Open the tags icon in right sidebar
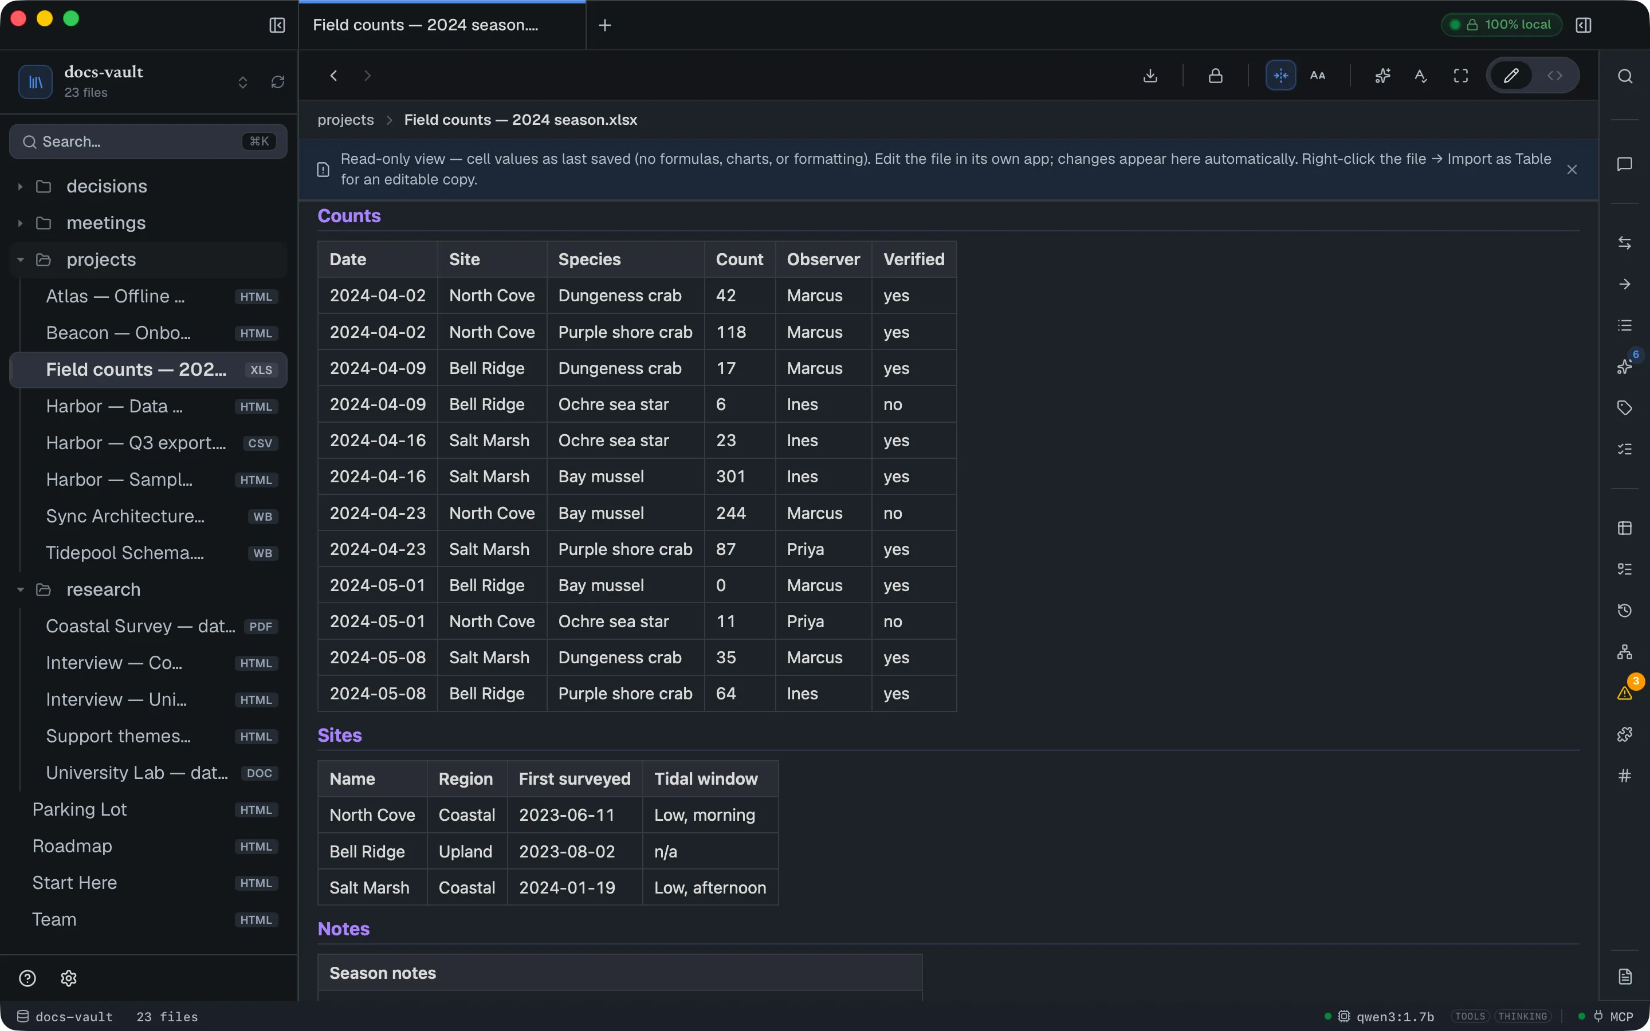Screen dimensions: 1650x1031 (1625, 408)
